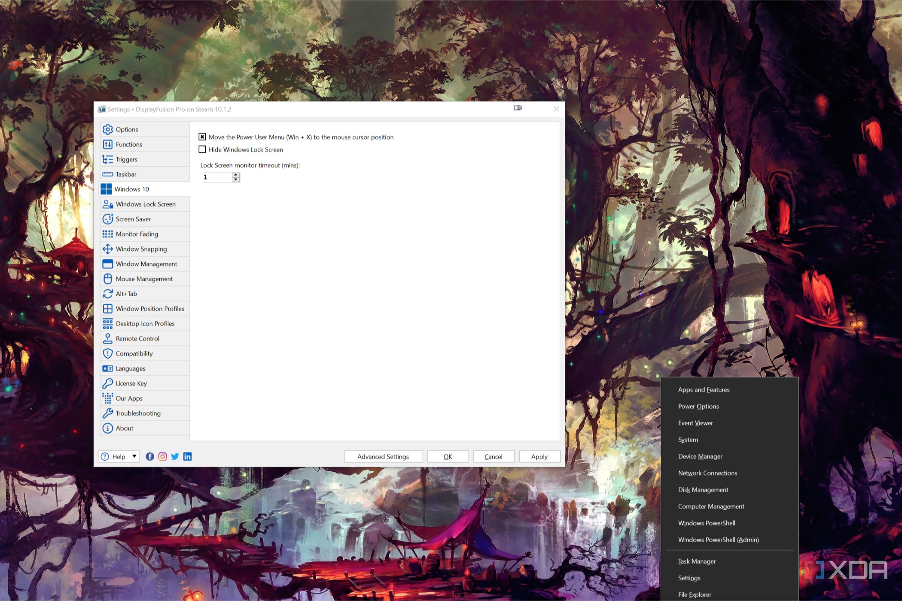This screenshot has width=902, height=601.
Task: Choose Apps and Features from power menu
Action: pyautogui.click(x=704, y=390)
